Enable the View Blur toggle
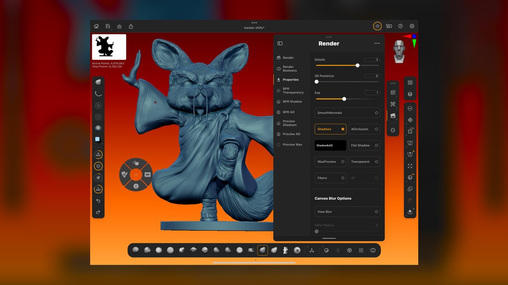Image resolution: width=508 pixels, height=285 pixels. click(347, 212)
